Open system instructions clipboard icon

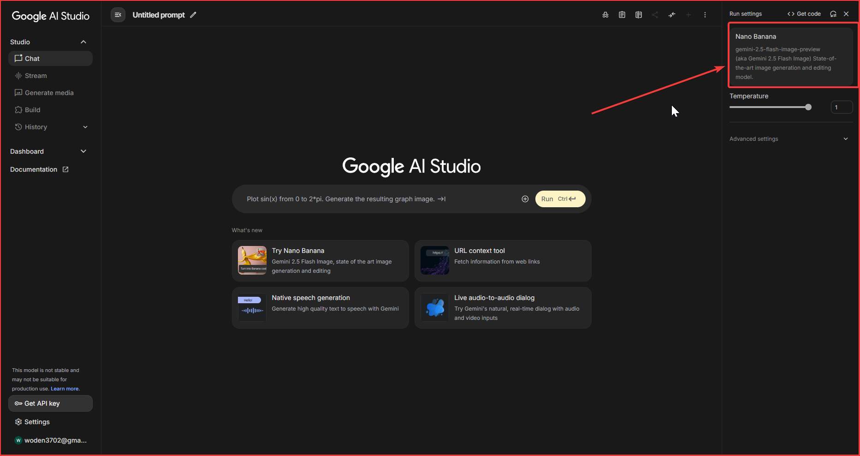click(x=622, y=15)
